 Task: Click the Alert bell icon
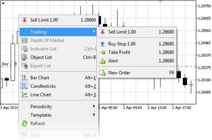pyautogui.click(x=102, y=61)
